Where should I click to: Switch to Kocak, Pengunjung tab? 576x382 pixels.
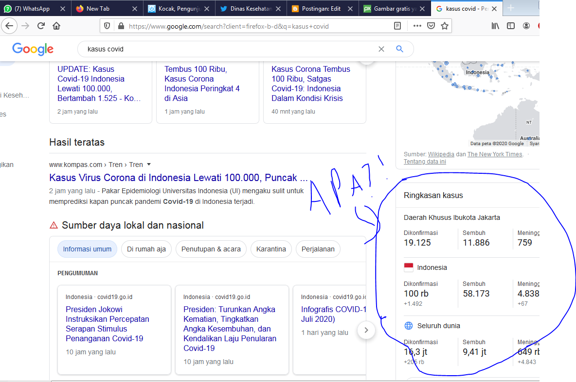pos(174,8)
